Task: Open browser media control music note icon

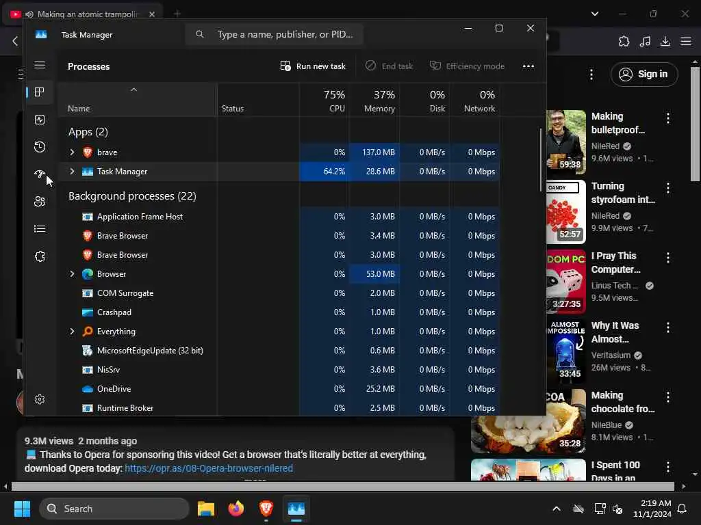Action: 645,42
